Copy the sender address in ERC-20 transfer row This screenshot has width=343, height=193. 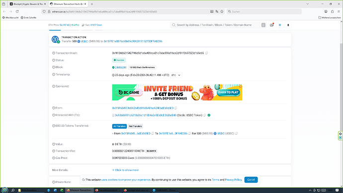pyautogui.click(x=153, y=133)
